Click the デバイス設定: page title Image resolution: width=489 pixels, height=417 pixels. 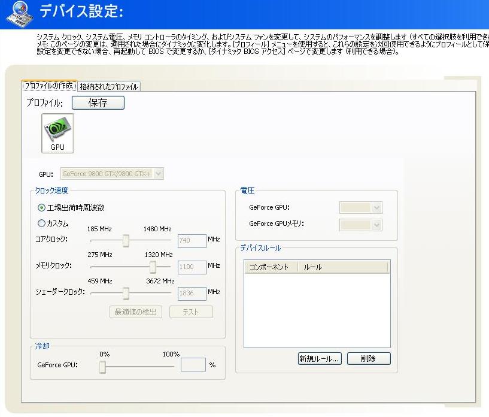(x=81, y=11)
